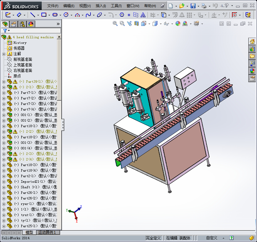Select the Centerpoint Arc tool

[x=77, y=15]
